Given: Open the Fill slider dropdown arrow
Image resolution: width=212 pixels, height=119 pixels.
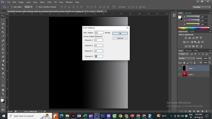Looking at the screenshot, I should point(210,63).
